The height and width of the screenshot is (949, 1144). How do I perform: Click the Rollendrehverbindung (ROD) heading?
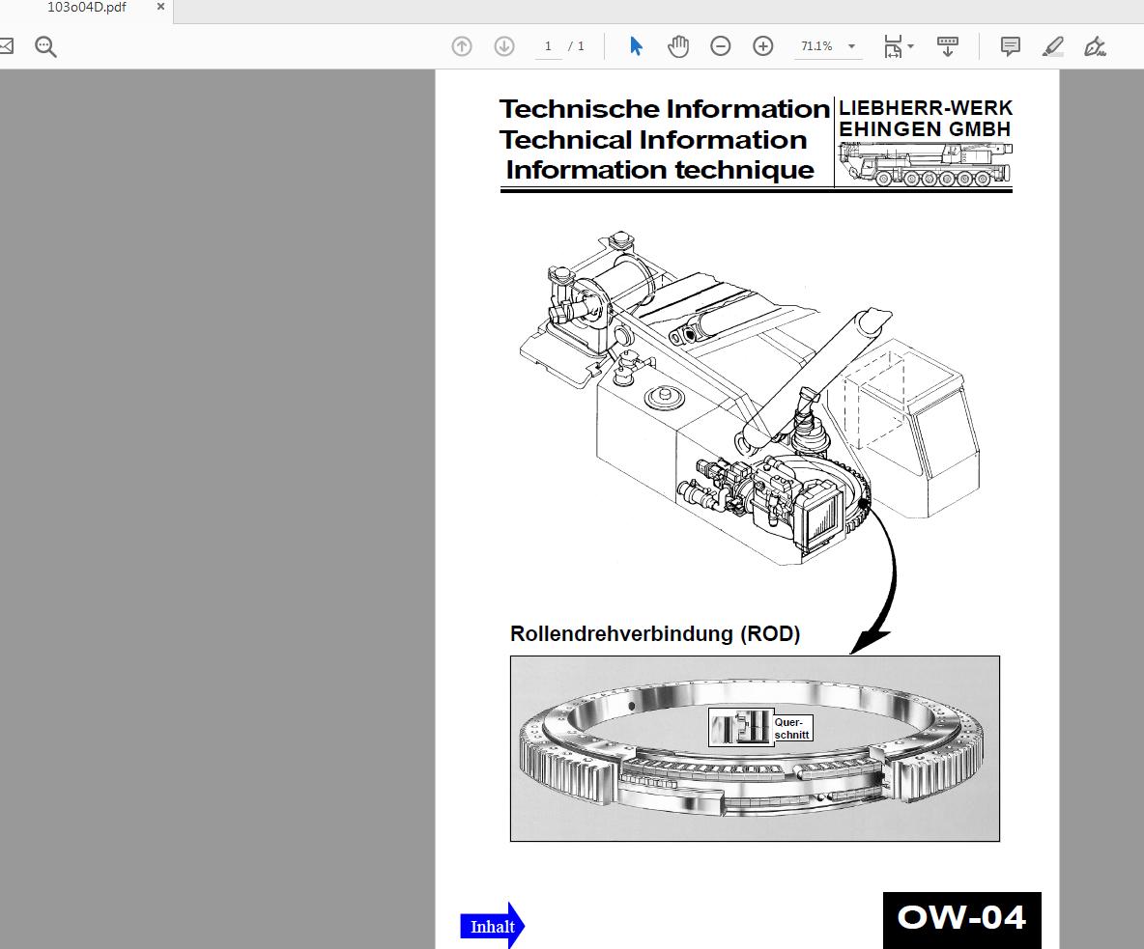coord(655,633)
